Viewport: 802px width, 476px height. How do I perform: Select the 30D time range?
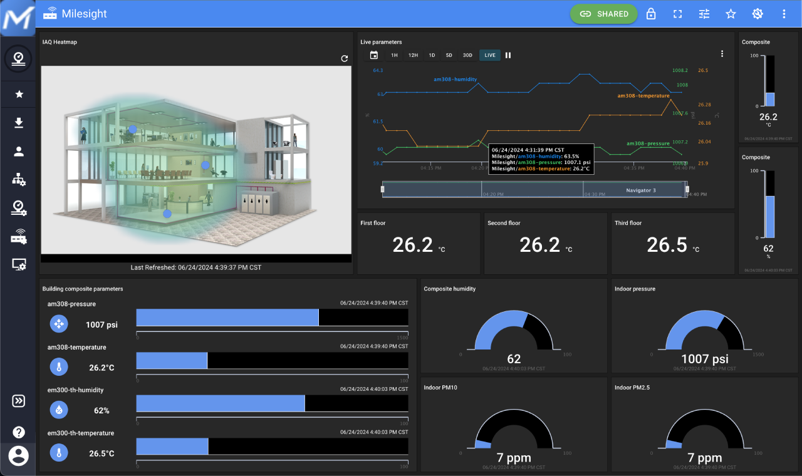467,55
